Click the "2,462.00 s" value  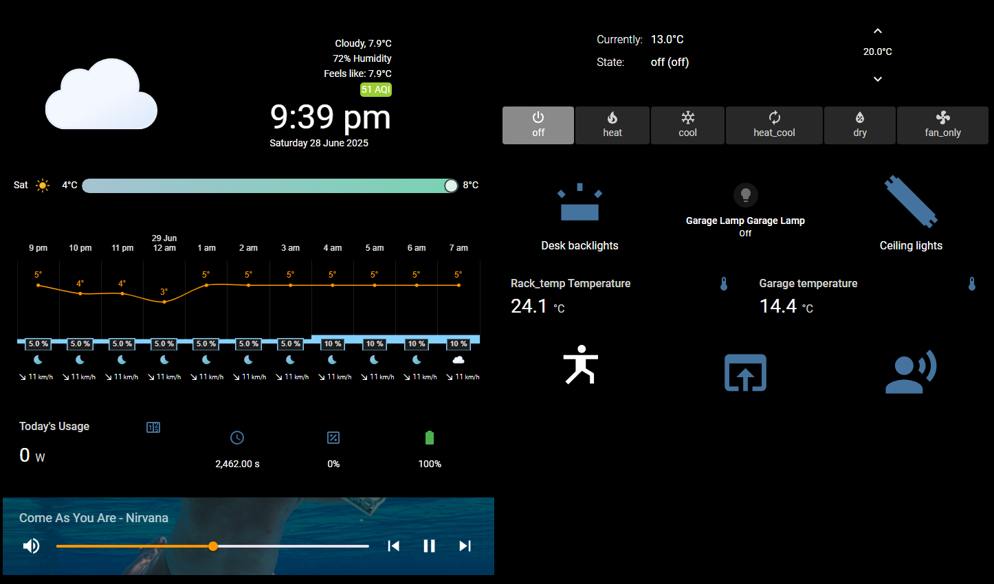tap(237, 464)
